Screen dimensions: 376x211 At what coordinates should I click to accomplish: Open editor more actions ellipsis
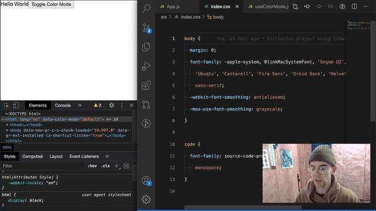(x=366, y=6)
